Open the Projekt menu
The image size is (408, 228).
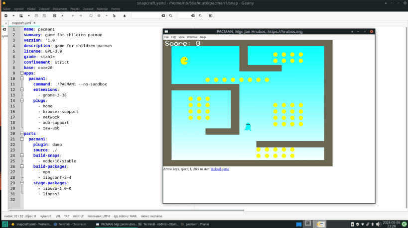pos(75,9)
